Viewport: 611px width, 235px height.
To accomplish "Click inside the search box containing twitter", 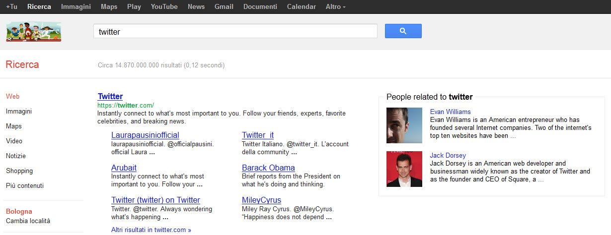I will (235, 32).
